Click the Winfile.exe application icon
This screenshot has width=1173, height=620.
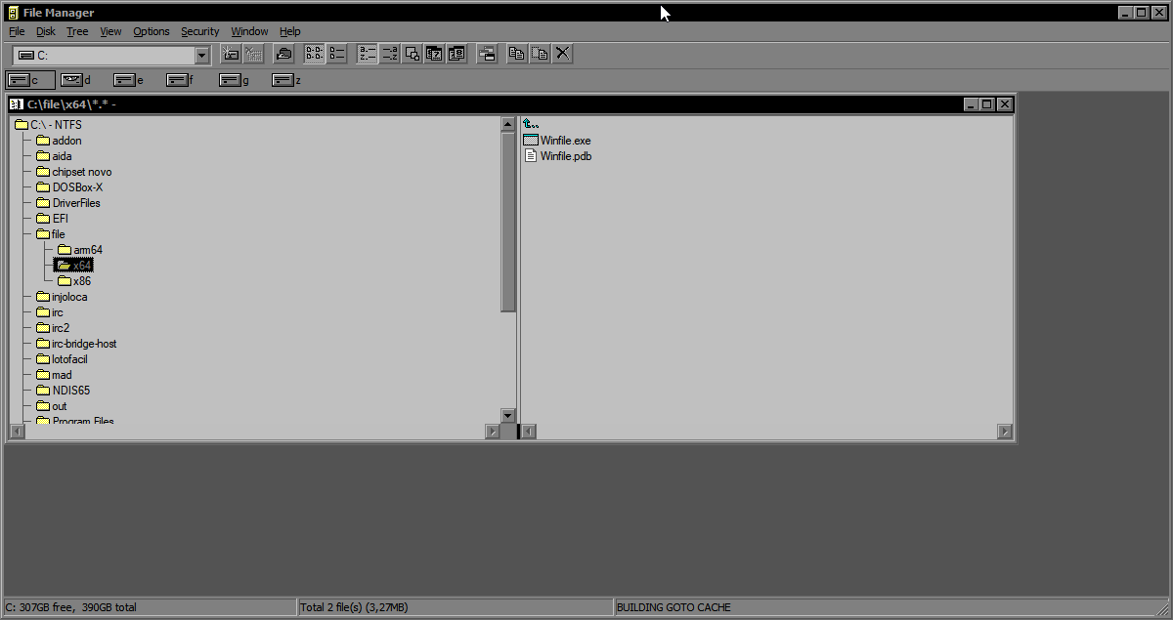tap(531, 141)
